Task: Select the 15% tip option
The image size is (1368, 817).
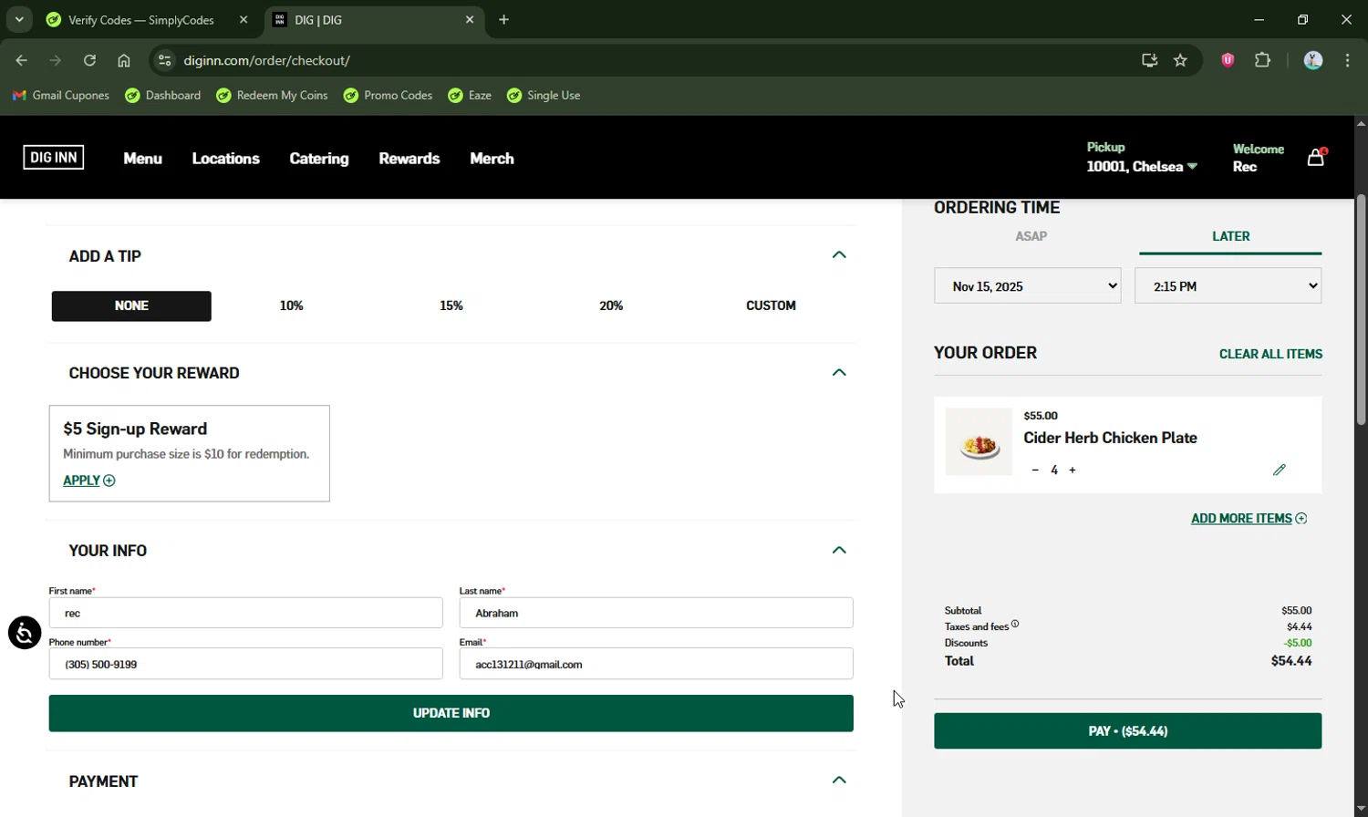Action: [451, 305]
